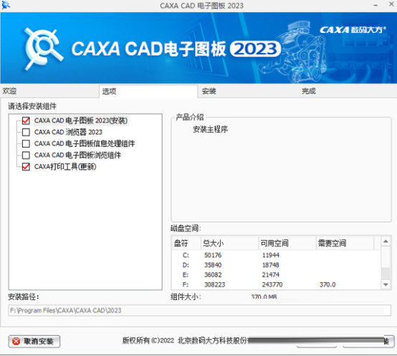Click the 取消安装 button

(x=34, y=342)
